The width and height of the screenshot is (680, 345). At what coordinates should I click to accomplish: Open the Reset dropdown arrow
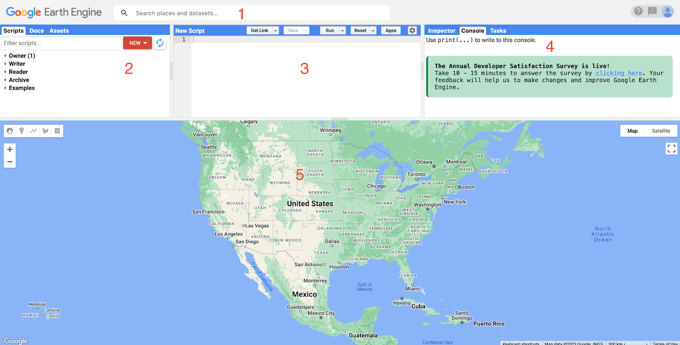[373, 31]
